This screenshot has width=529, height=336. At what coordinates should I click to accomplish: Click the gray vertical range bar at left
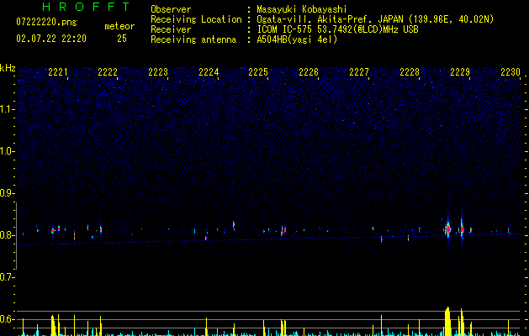point(16,235)
